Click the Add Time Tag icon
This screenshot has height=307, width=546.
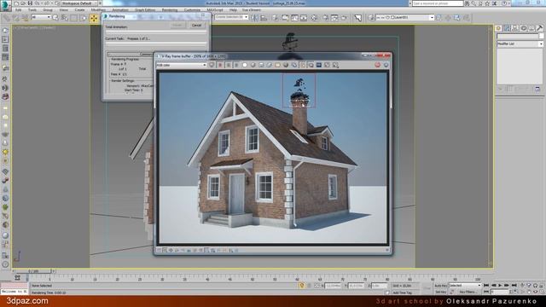point(387,293)
